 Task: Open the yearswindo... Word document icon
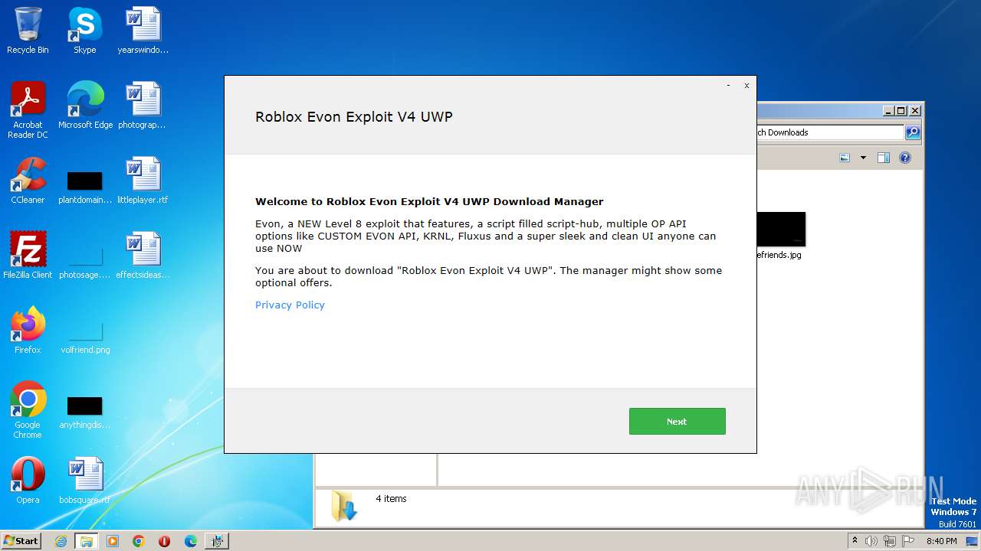point(143,31)
